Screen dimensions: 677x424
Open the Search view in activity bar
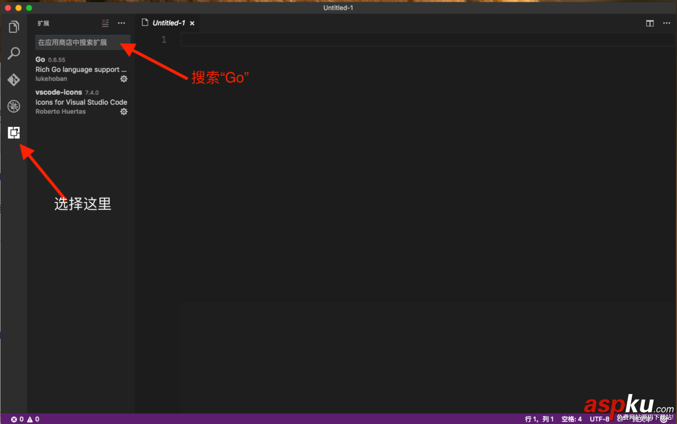coord(14,53)
